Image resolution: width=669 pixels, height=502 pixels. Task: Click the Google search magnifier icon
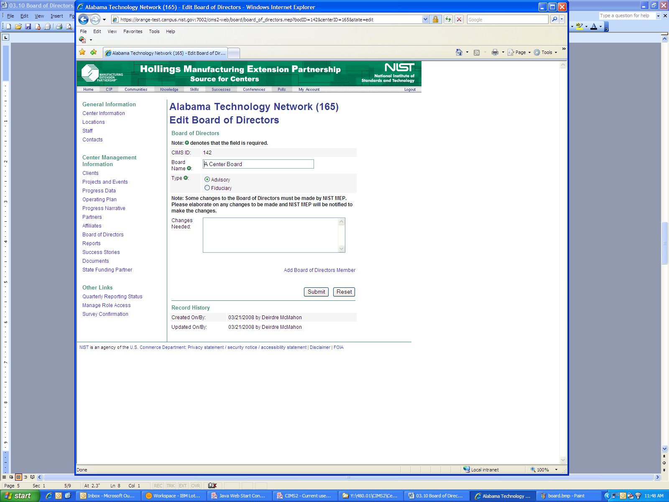554,19
